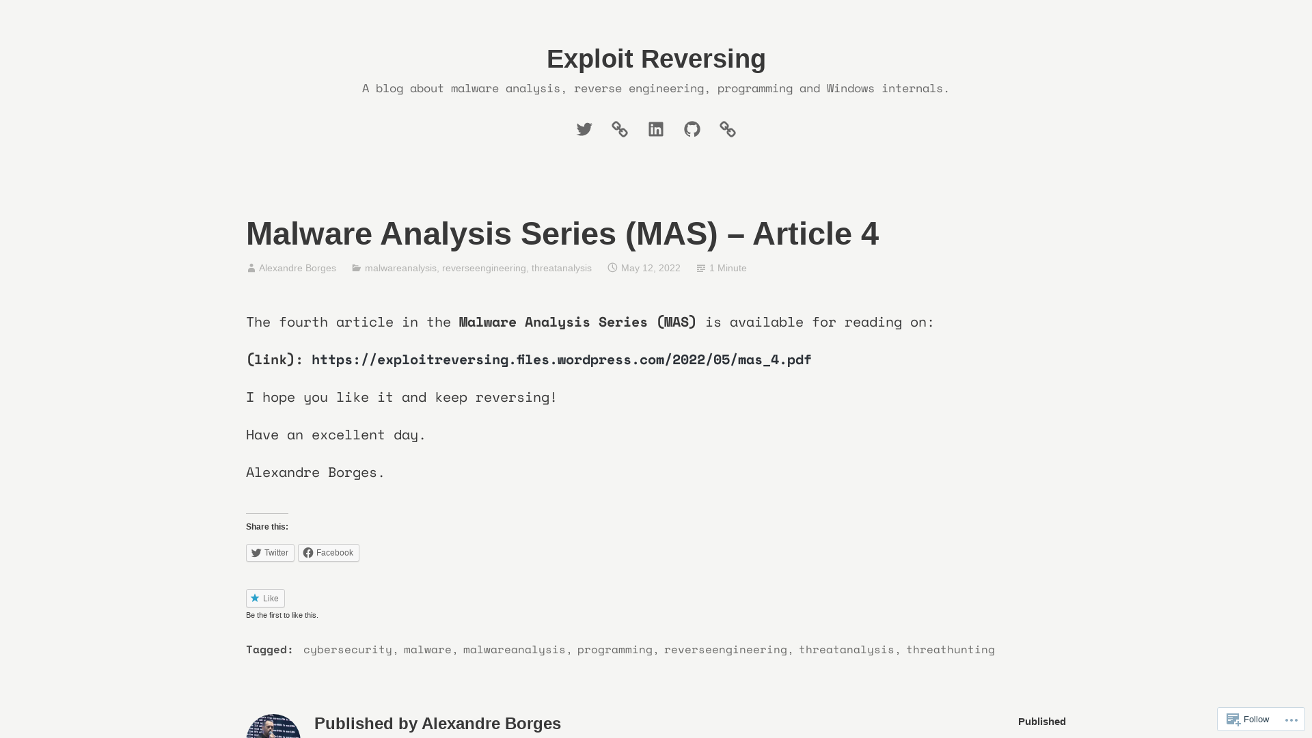Click the Twitter social icon in header
Image resolution: width=1312 pixels, height=738 pixels.
pyautogui.click(x=584, y=129)
